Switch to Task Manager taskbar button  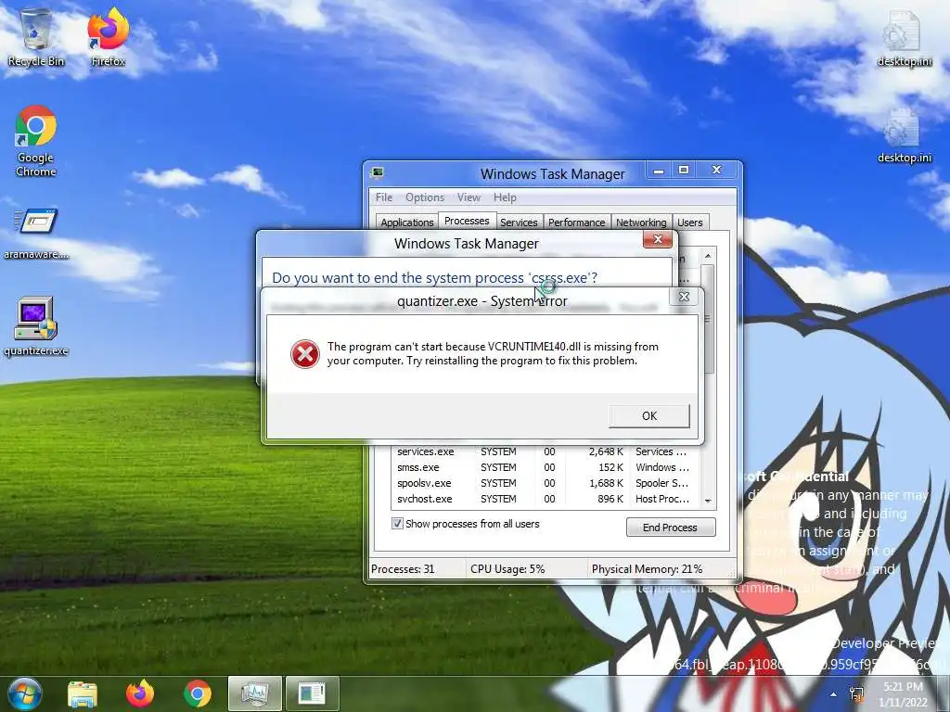[x=254, y=693]
